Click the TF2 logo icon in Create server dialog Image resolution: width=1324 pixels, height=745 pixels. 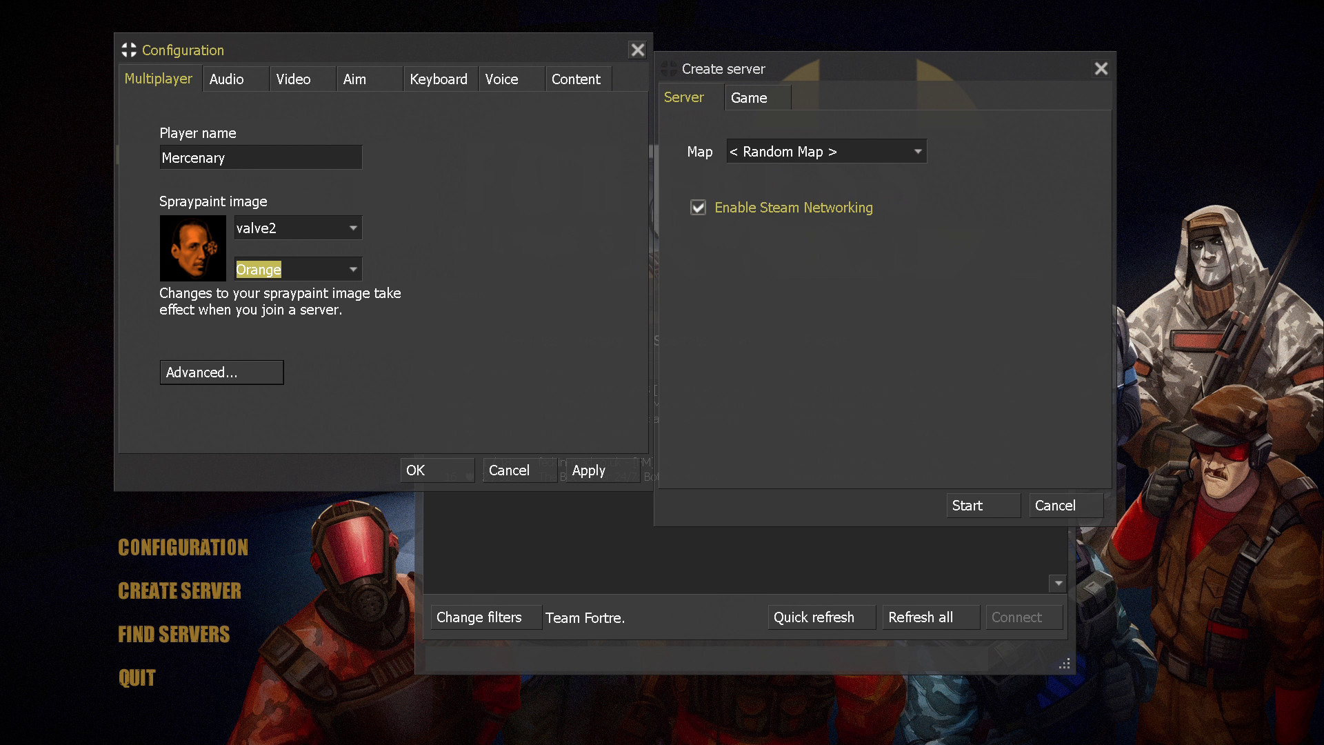pyautogui.click(x=668, y=68)
